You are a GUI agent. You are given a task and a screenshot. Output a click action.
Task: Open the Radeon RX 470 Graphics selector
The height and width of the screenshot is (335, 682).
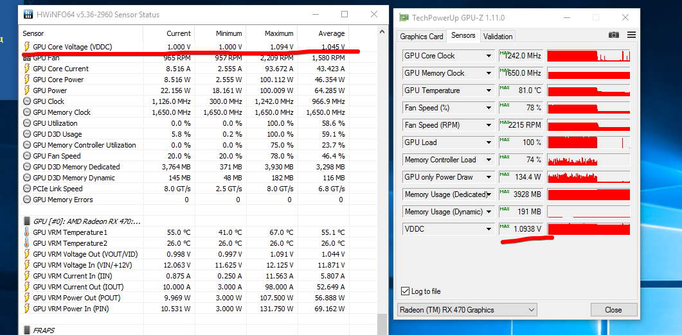pos(467,310)
